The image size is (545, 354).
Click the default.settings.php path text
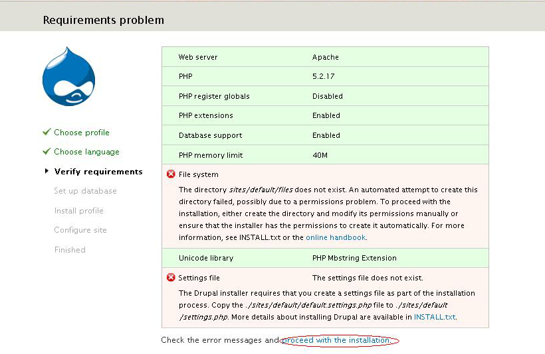point(308,305)
